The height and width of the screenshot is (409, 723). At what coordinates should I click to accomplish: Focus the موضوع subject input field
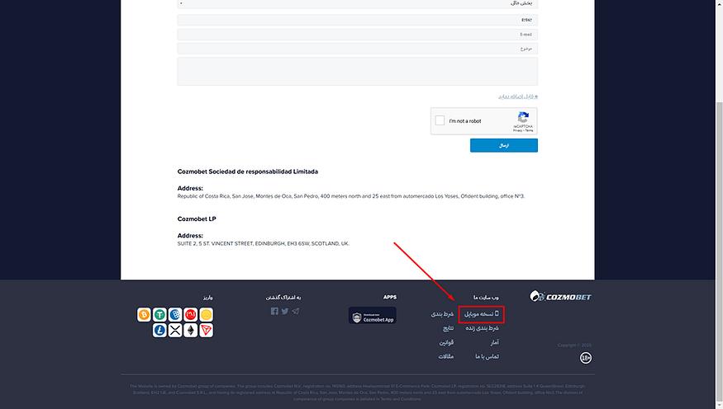tap(357, 49)
